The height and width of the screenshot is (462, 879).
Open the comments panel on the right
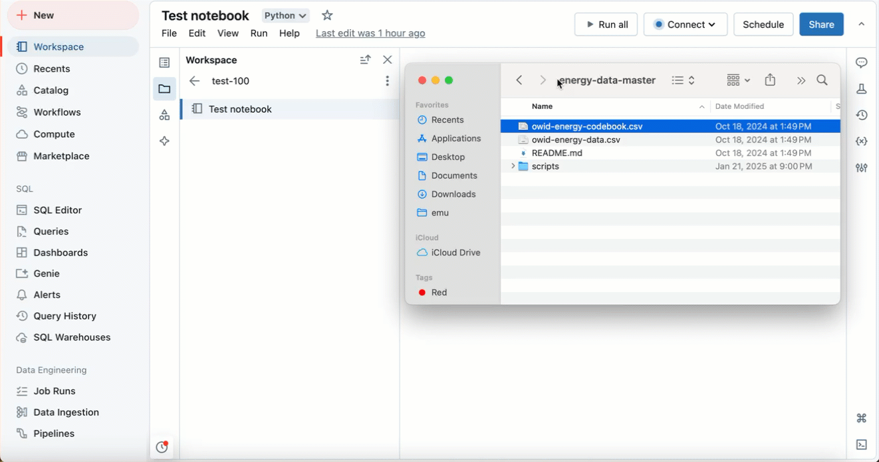point(861,62)
